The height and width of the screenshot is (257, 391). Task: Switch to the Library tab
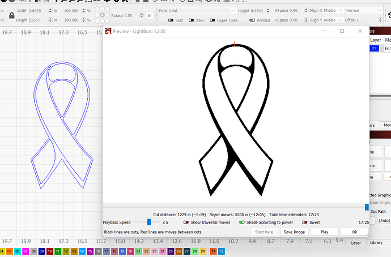tap(376, 243)
